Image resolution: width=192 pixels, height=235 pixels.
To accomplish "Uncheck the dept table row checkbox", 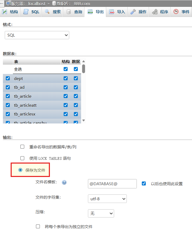I will pos(8,78).
